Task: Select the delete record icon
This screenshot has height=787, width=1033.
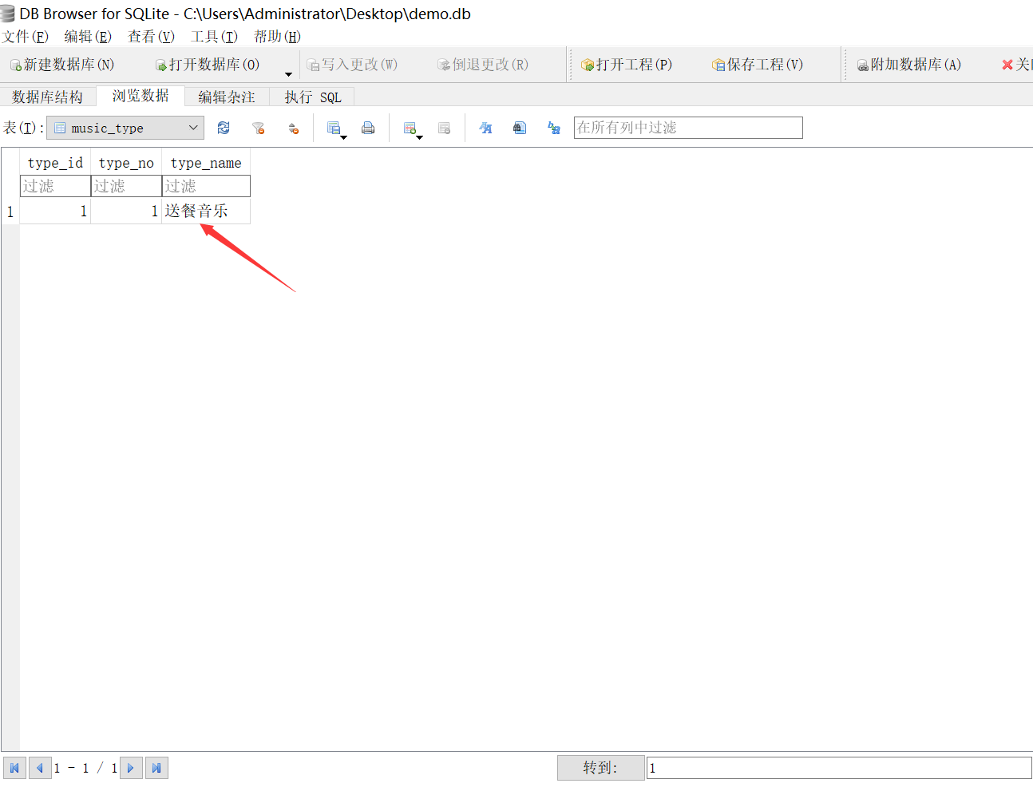Action: [x=444, y=127]
